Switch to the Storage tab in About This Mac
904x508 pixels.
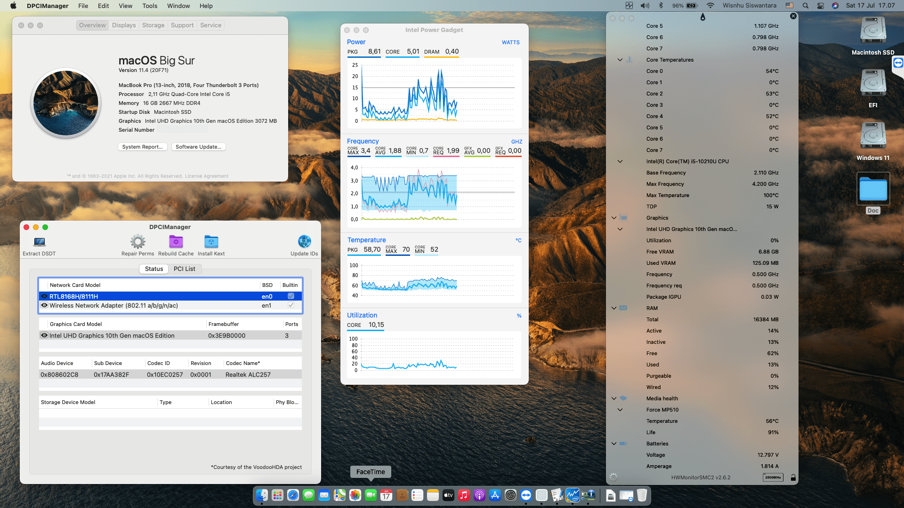[153, 25]
